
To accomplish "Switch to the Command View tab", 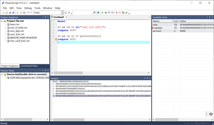I will (29, 66).
